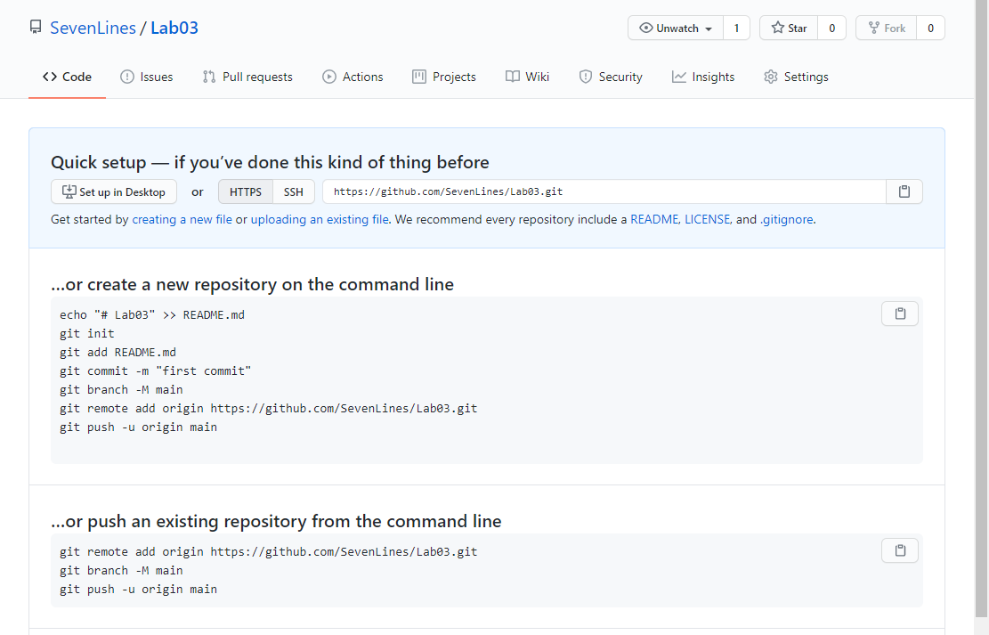Open the Wiki tab

527,77
